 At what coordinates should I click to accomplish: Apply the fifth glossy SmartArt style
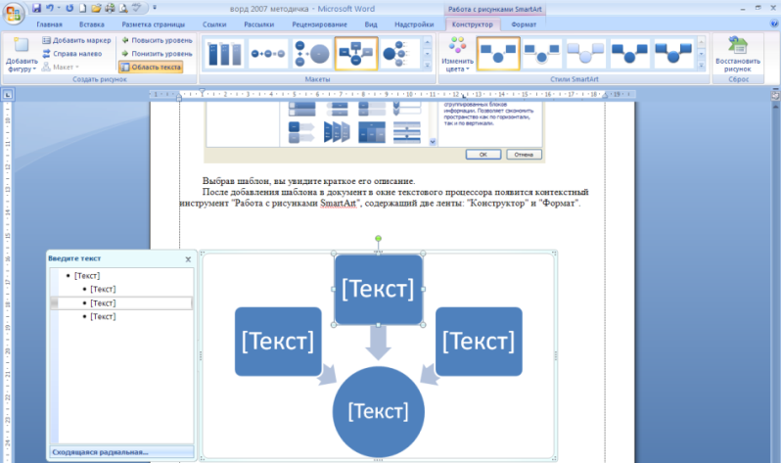[x=673, y=53]
